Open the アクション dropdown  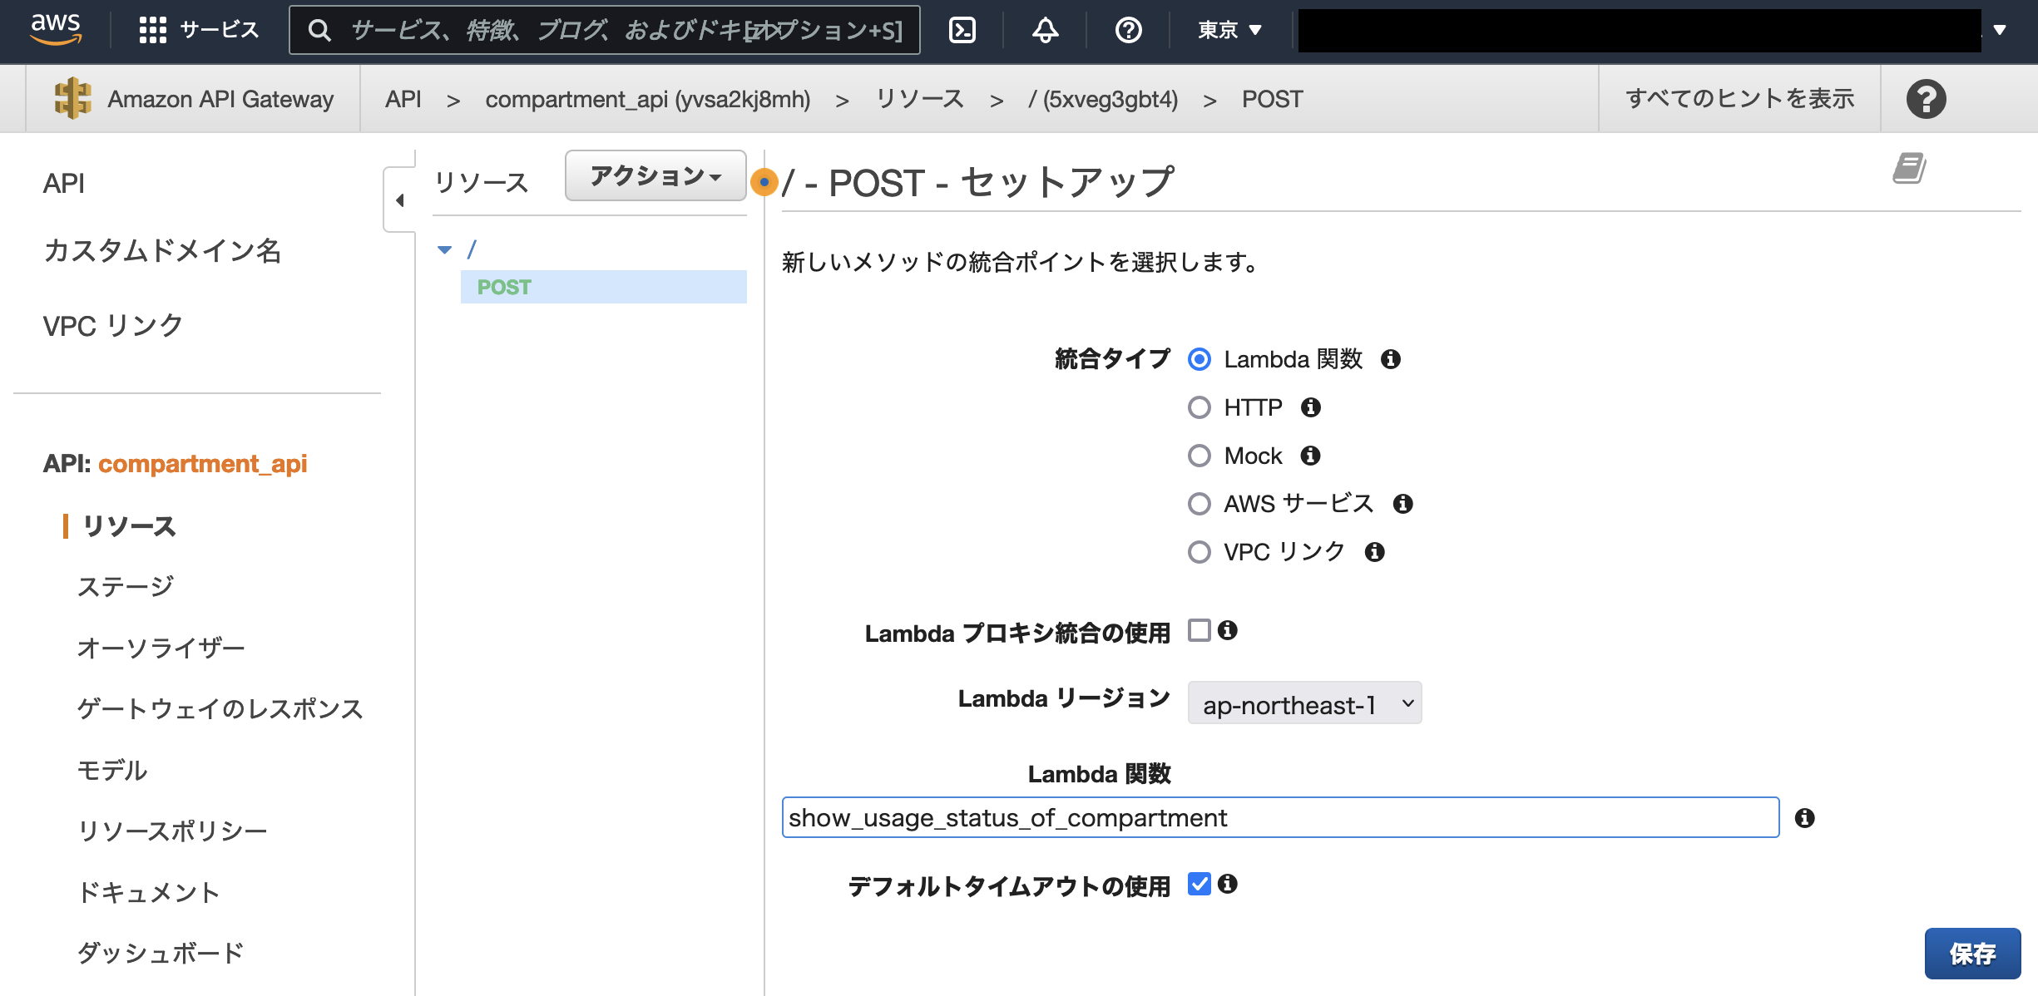pos(655,175)
